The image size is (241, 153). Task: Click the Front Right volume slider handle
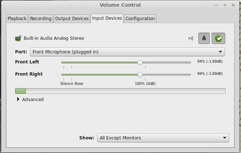(140, 75)
